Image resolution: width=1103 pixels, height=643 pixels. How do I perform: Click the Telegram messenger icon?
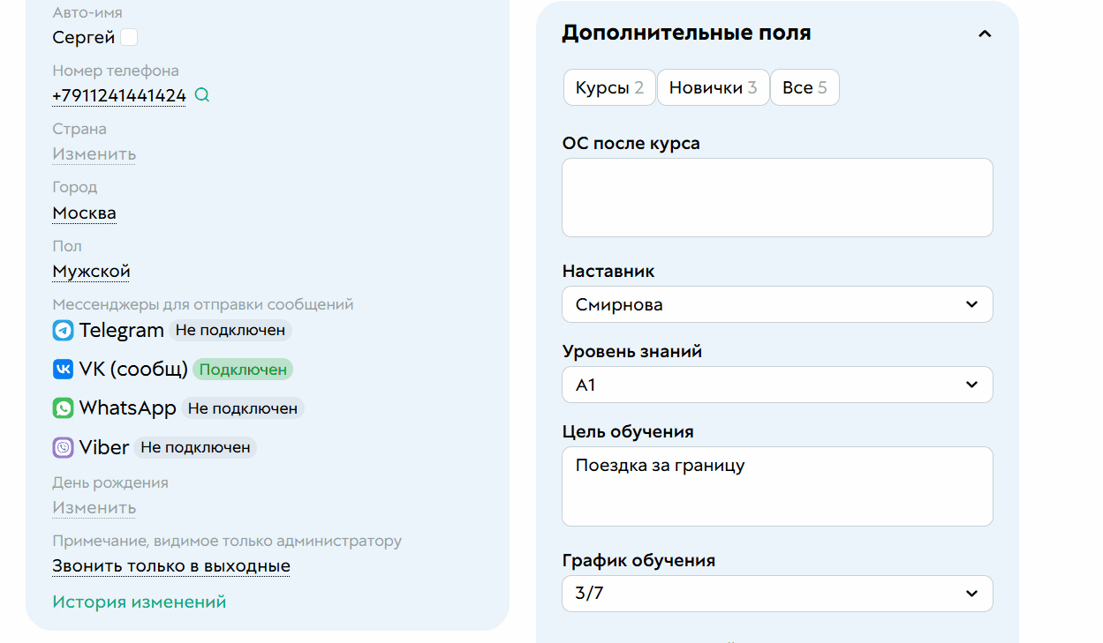pyautogui.click(x=61, y=331)
